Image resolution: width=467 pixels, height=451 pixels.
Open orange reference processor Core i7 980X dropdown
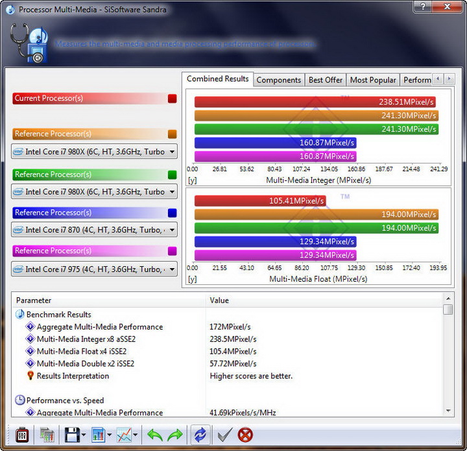(x=95, y=152)
